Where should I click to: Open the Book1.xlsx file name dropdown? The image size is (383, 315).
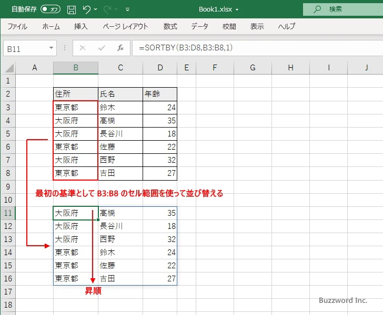[x=237, y=9]
